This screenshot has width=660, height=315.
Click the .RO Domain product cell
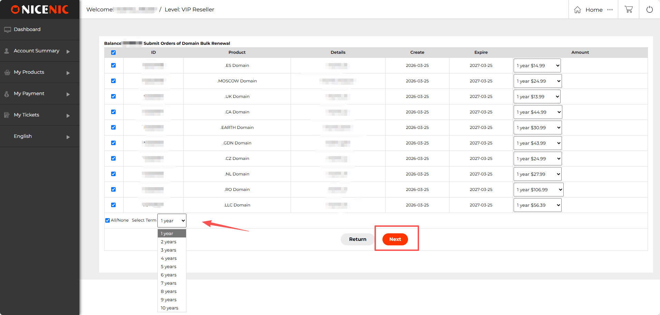coord(237,190)
